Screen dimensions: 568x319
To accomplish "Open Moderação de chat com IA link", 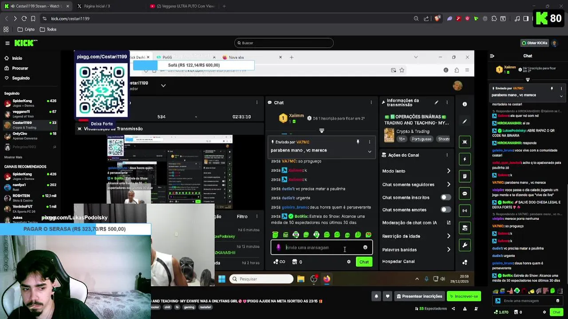I will [x=416, y=222].
